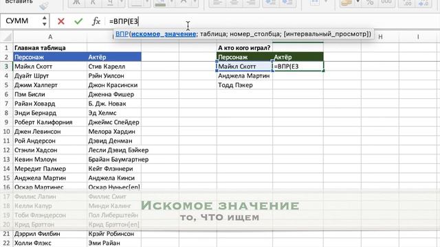440x247 pixels.
Task: Select cell 'Дженна Фишер'
Action: 114,95
